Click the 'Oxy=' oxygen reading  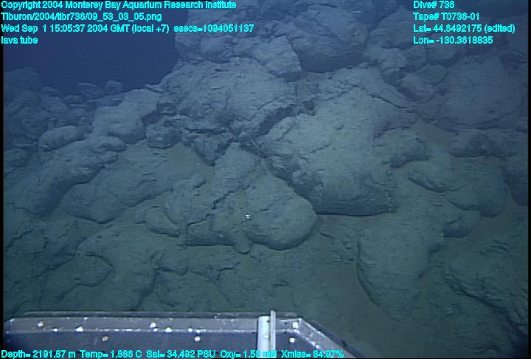pyautogui.click(x=248, y=355)
